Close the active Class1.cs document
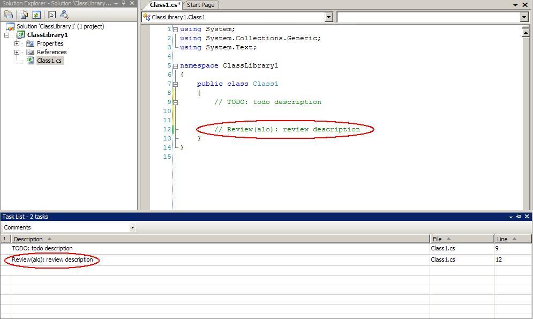 (525, 5)
